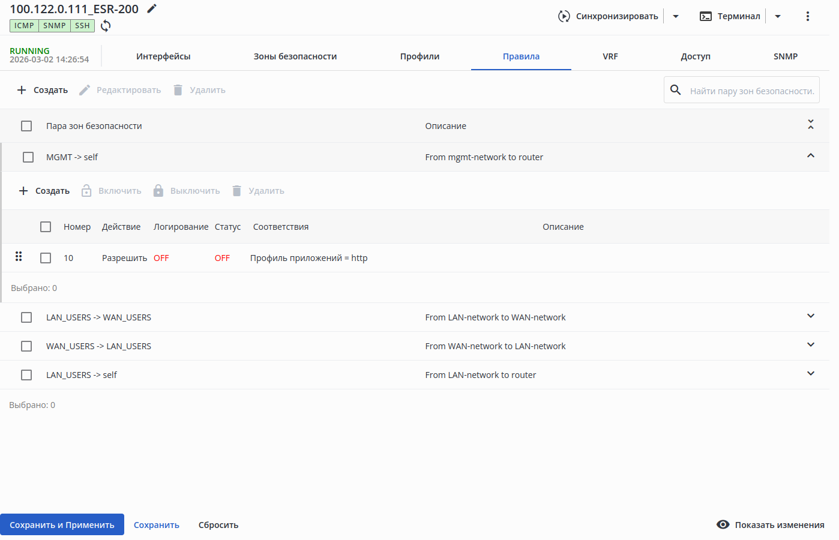
Task: Click the Сбросить button
Action: 218,525
